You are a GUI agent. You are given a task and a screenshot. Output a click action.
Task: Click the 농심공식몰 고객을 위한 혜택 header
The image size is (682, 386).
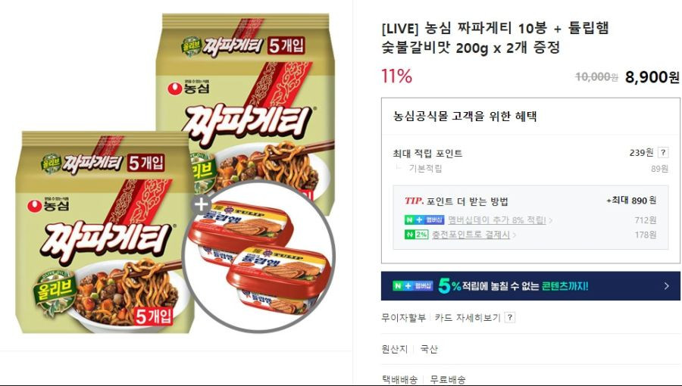[465, 116]
